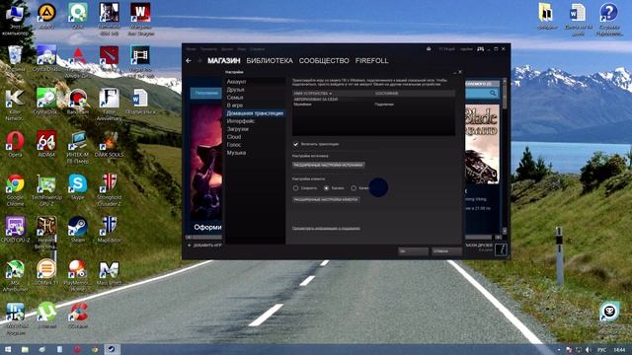Open advanced client settings button
This screenshot has width=632, height=355.
326,199
